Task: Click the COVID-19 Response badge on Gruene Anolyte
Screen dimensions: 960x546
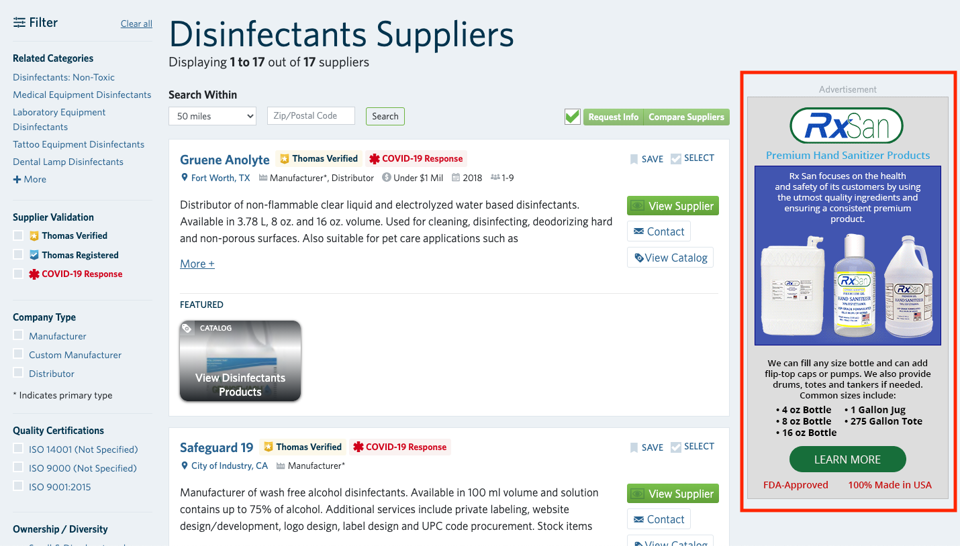Action: click(416, 158)
